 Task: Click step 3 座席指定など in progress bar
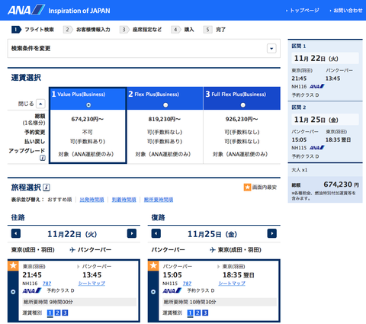(x=140, y=30)
